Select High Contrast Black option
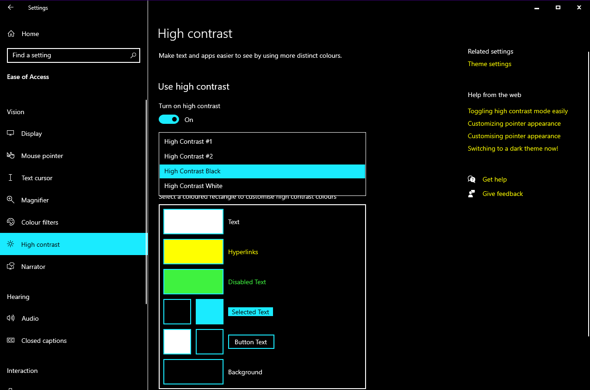This screenshot has height=390, width=590. (x=262, y=171)
